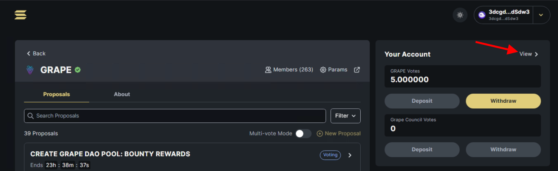Expand bounty rewards proposal chevron arrow
Image resolution: width=558 pixels, height=171 pixels.
350,155
